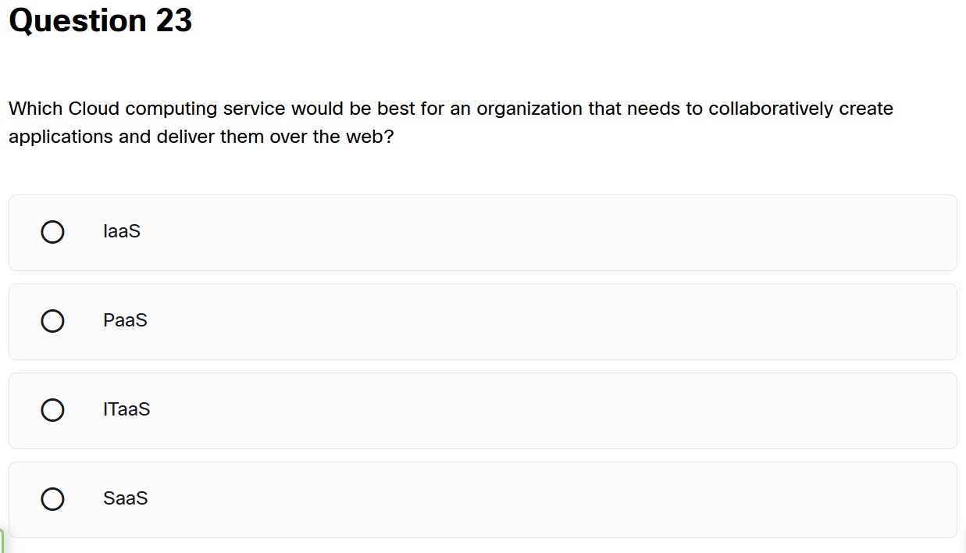Select the ITaaS radio button
Screen dimensions: 966x553
point(52,410)
